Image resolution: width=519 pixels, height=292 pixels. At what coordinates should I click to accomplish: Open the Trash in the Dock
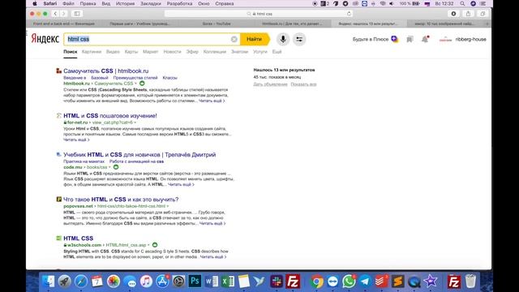470,281
